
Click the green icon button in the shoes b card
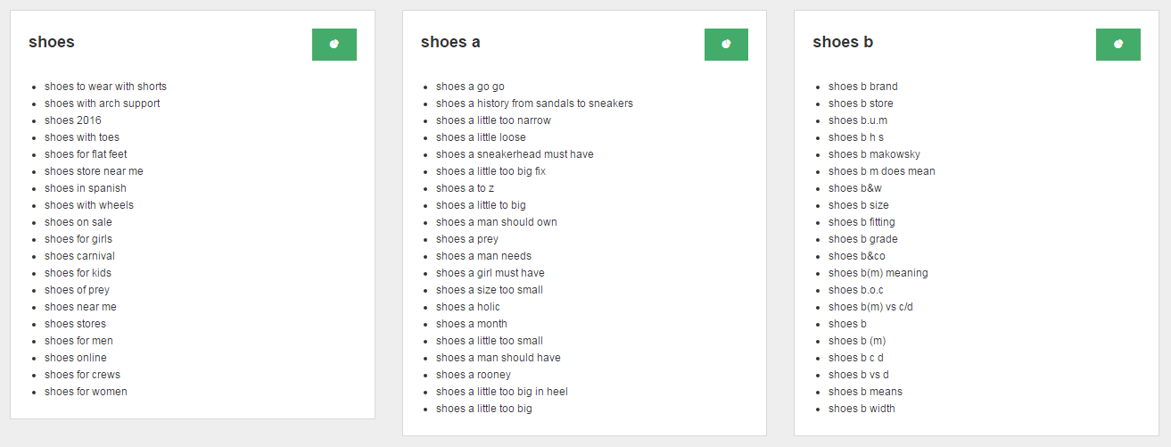click(1117, 45)
